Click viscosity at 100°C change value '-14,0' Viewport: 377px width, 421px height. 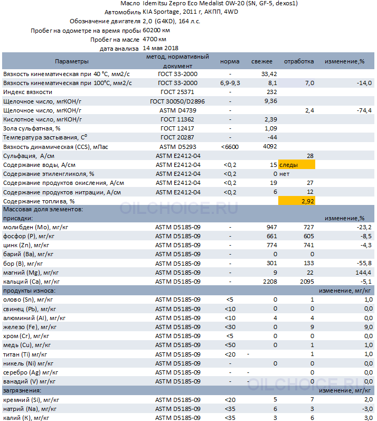(x=364, y=83)
